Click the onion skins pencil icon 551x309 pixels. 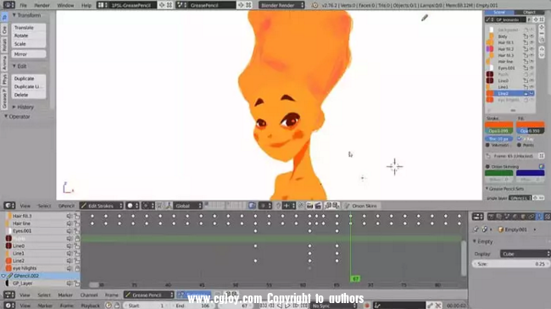click(x=347, y=206)
